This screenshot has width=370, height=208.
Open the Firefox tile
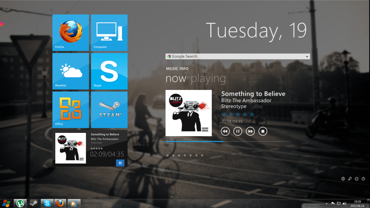[70, 33]
